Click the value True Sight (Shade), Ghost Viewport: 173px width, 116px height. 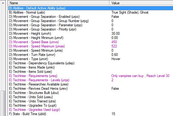click(130, 12)
